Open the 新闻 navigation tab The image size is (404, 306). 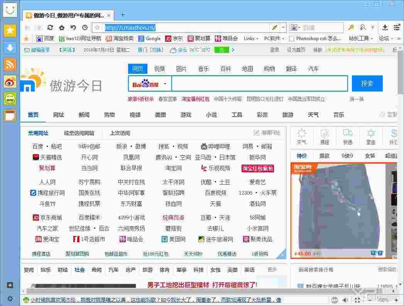pyautogui.click(x=84, y=115)
